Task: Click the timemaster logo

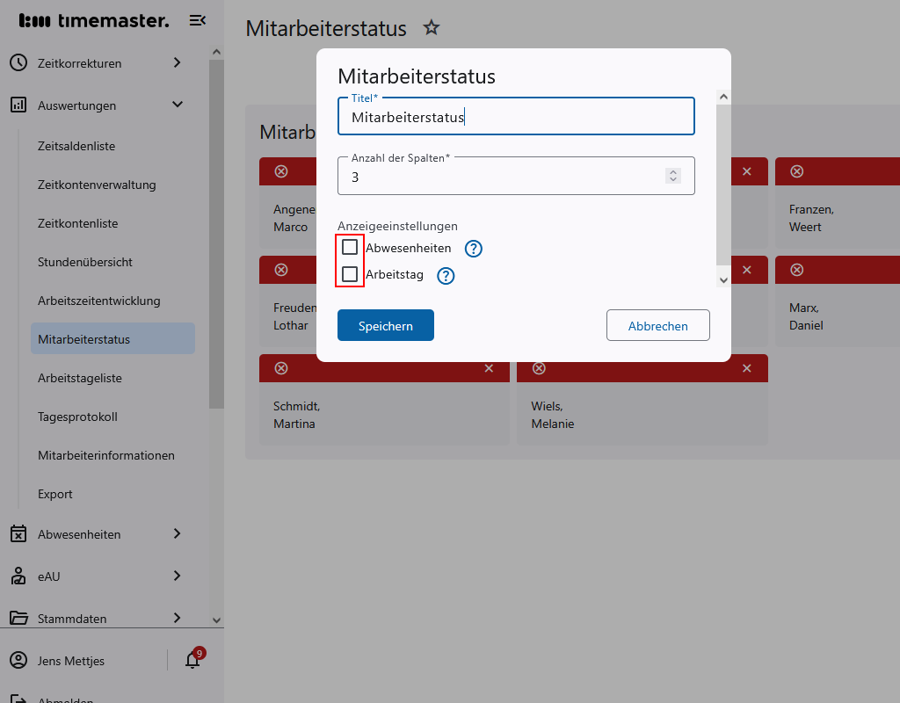Action: (92, 20)
